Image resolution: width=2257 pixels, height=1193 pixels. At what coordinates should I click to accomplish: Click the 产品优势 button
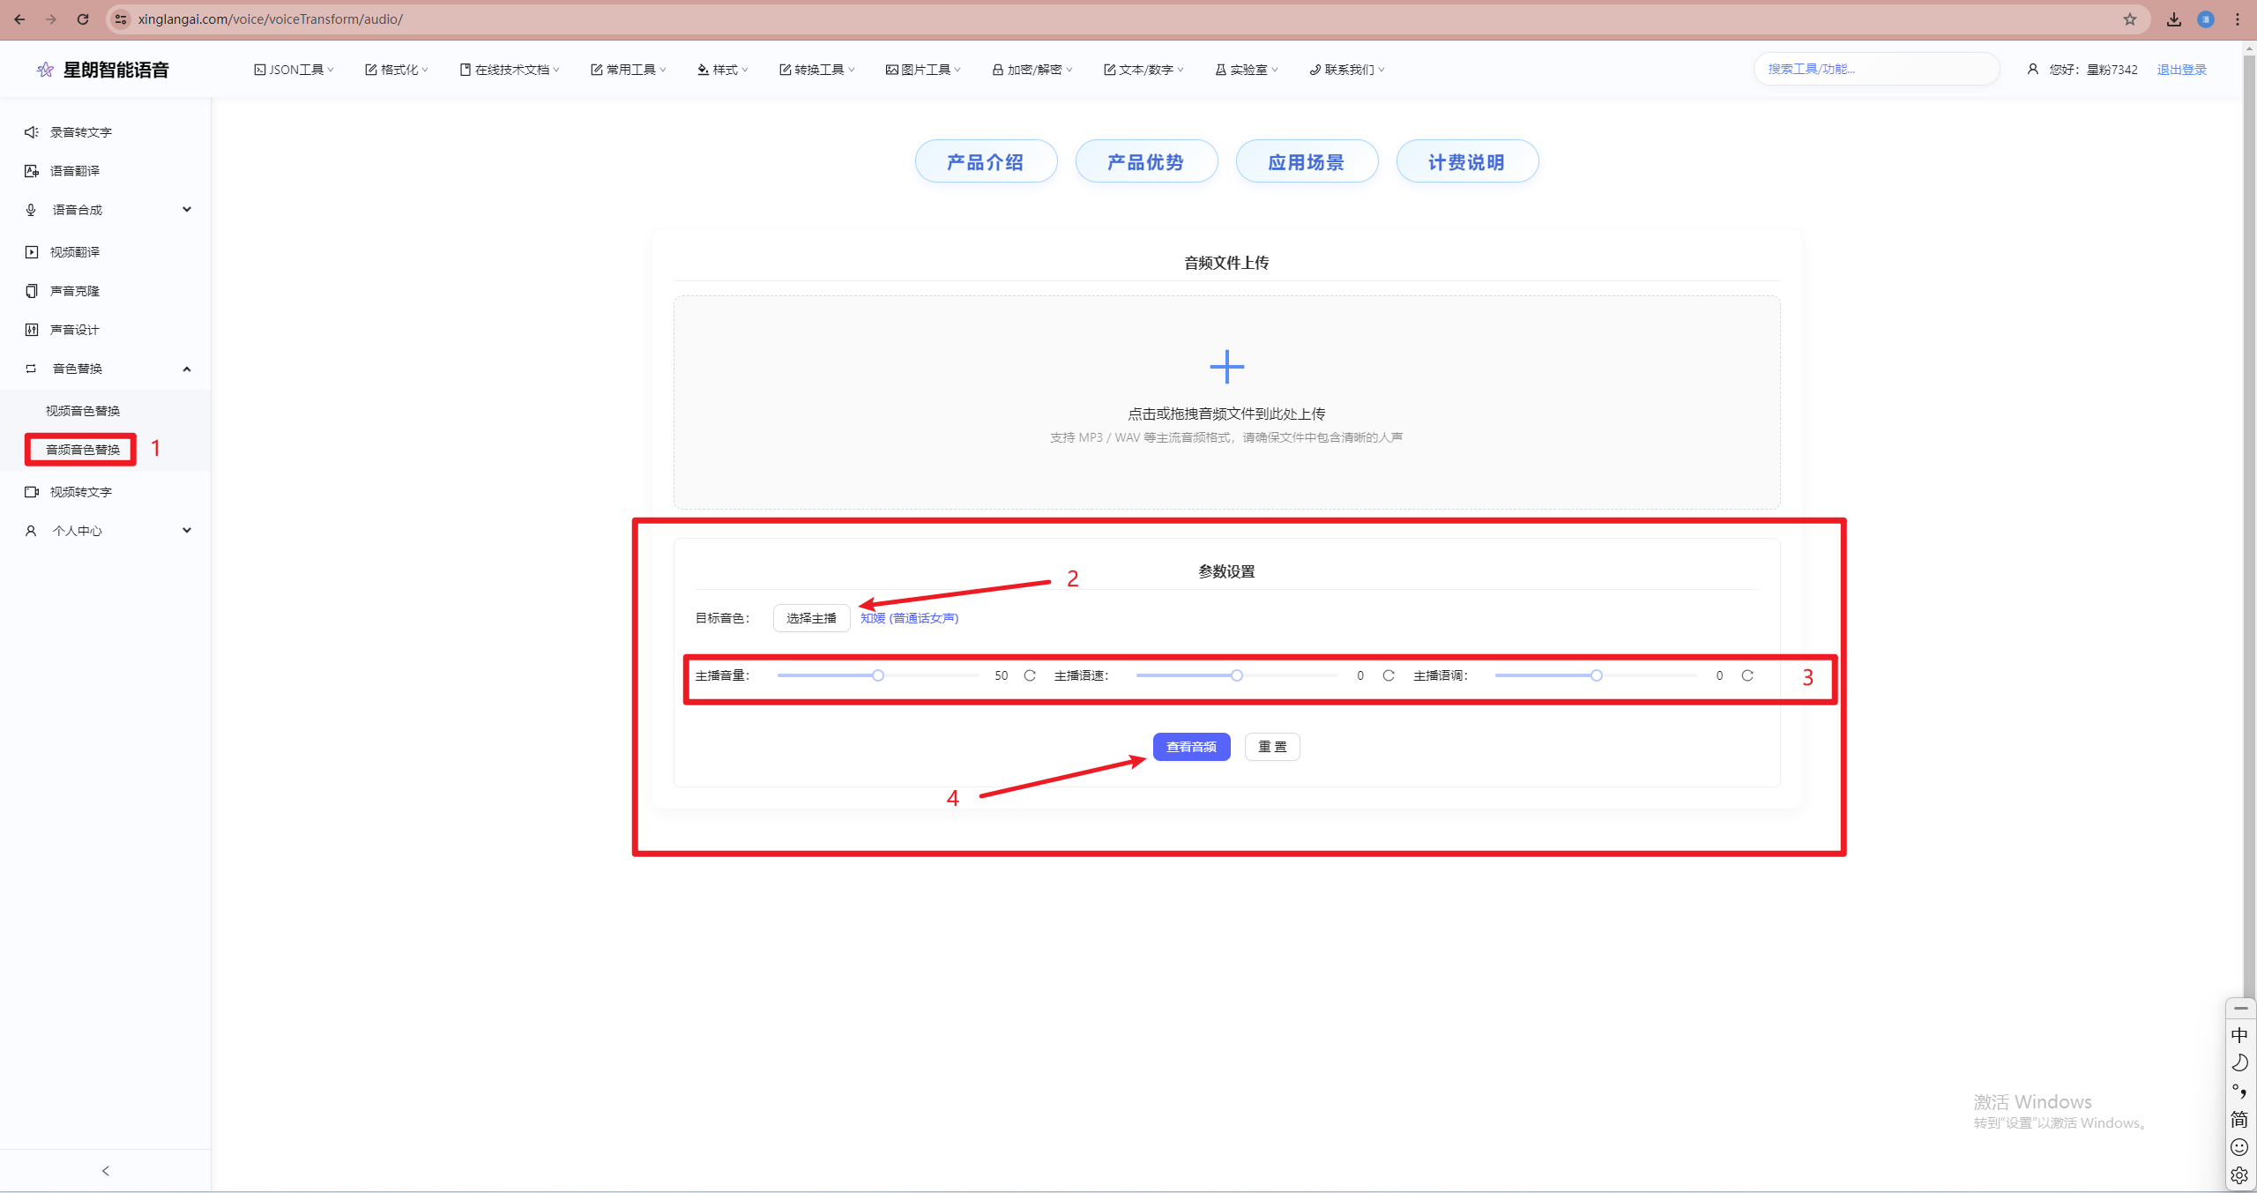[x=1146, y=162]
